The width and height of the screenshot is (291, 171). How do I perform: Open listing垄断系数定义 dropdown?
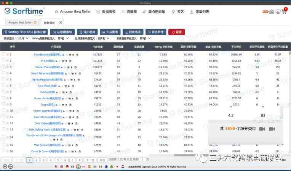pos(63,38)
